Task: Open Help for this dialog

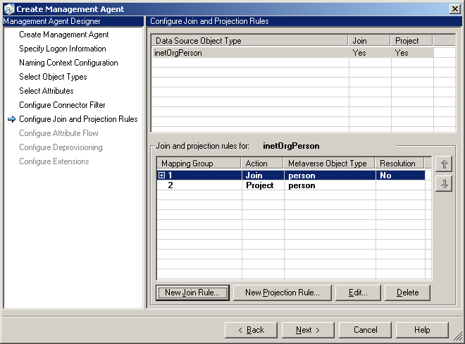Action: [422, 330]
